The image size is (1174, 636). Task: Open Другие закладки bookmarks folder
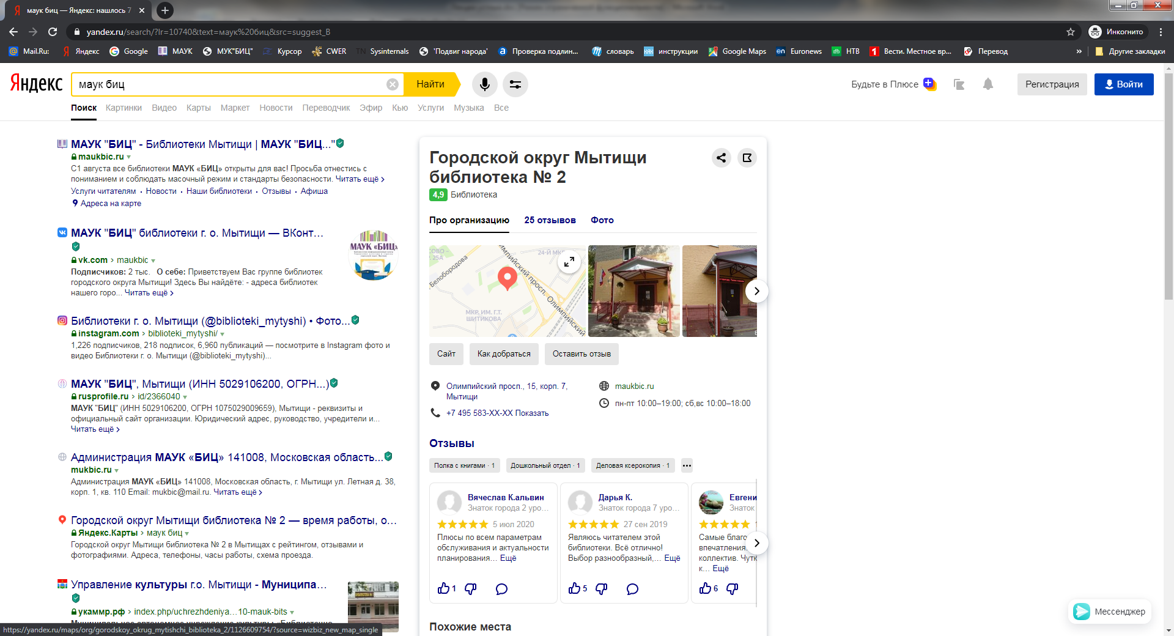pos(1129,51)
